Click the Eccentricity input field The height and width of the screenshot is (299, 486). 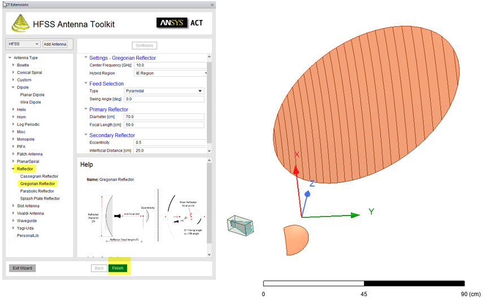coord(170,142)
